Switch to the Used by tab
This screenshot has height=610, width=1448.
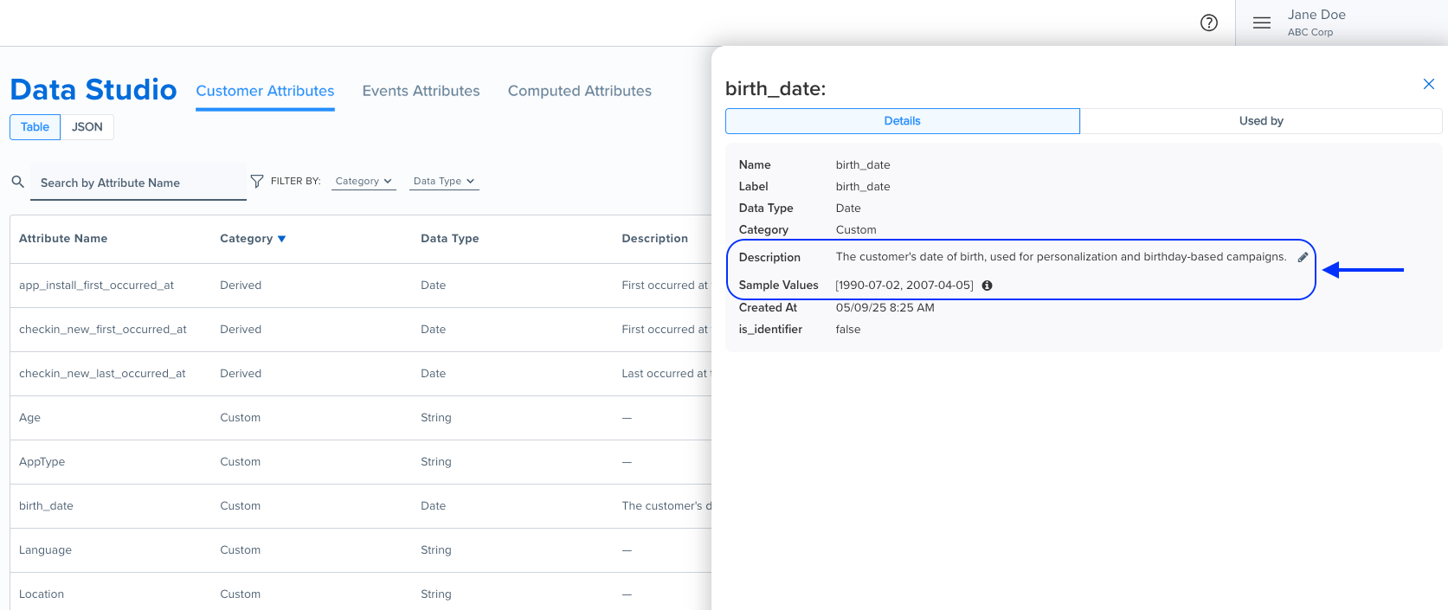point(1260,121)
